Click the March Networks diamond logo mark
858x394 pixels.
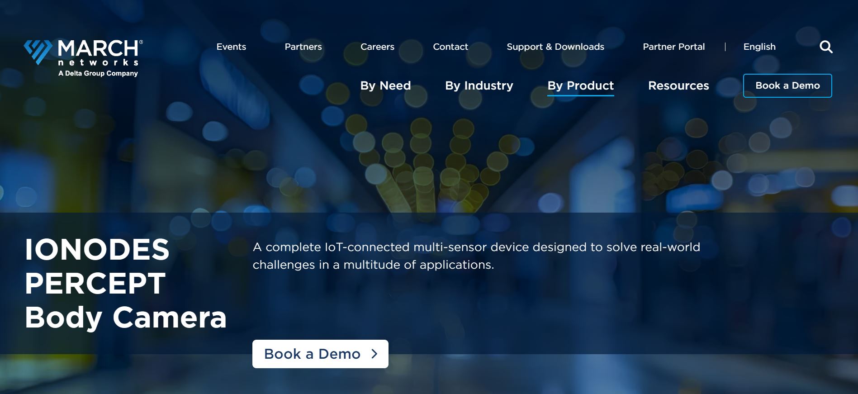(x=38, y=52)
